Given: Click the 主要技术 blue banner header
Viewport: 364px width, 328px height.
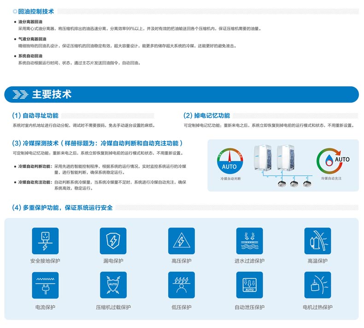Looking at the screenshot, I should 182,95.
